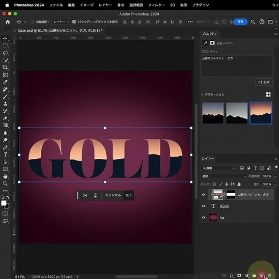Viewport: 279px width, 279px height.
Task: Open the Filter menu
Action: [156, 5]
